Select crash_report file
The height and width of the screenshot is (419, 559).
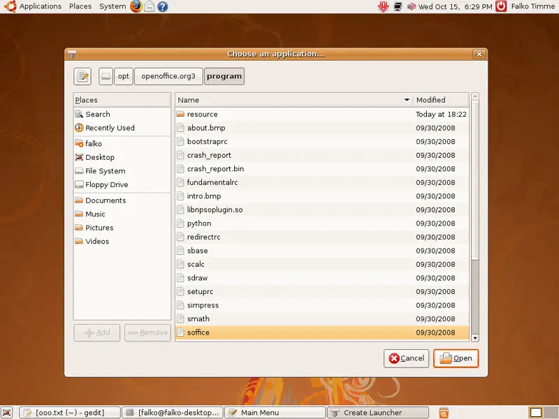coord(322,155)
